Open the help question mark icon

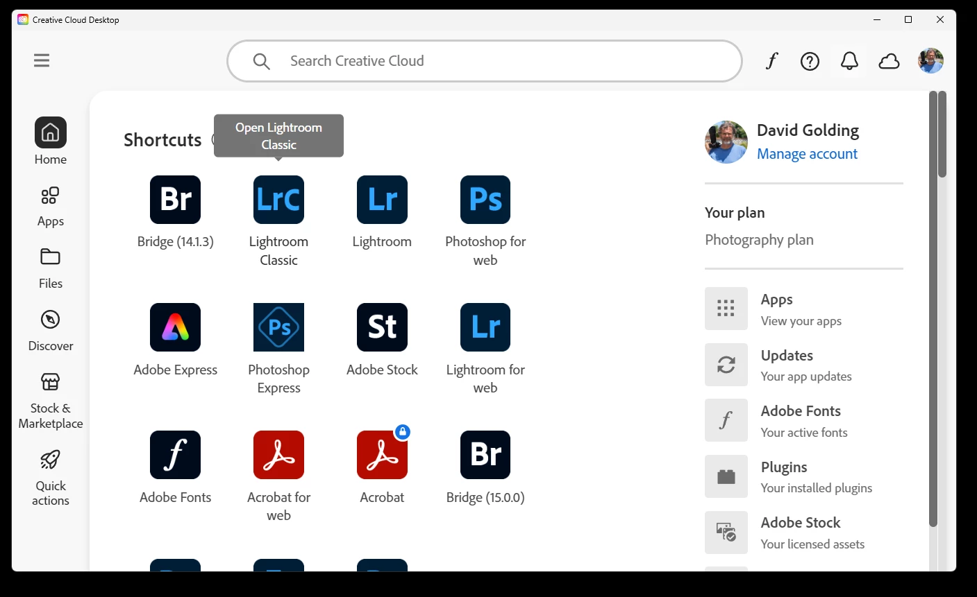pyautogui.click(x=810, y=61)
